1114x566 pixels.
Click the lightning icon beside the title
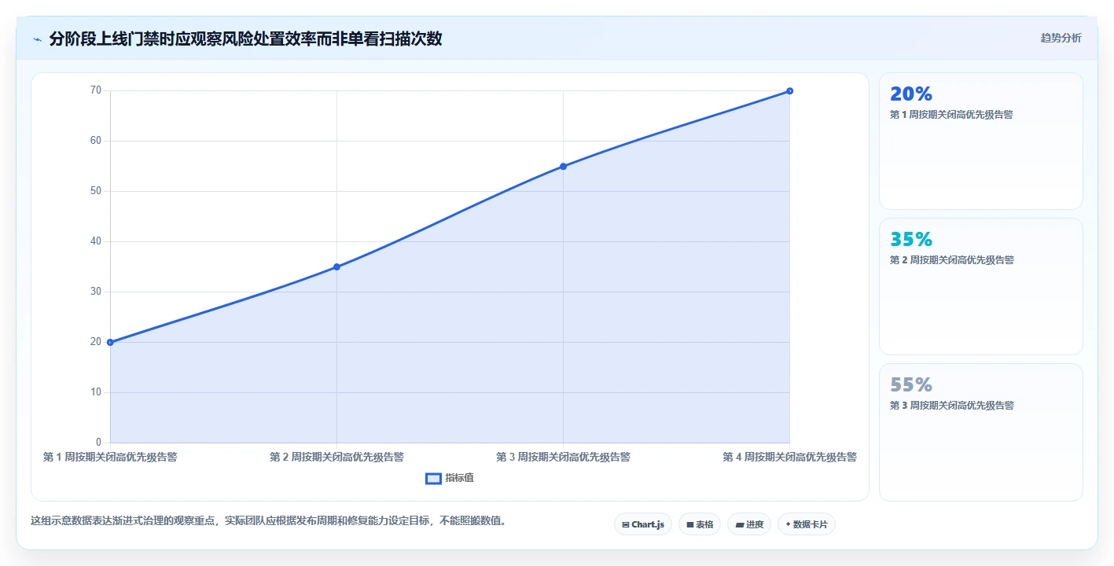pyautogui.click(x=37, y=39)
